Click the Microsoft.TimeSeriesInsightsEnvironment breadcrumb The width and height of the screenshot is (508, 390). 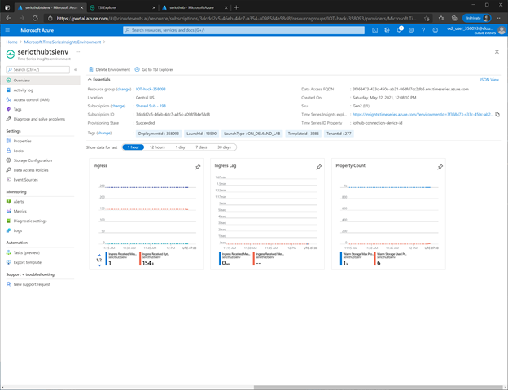[63, 42]
